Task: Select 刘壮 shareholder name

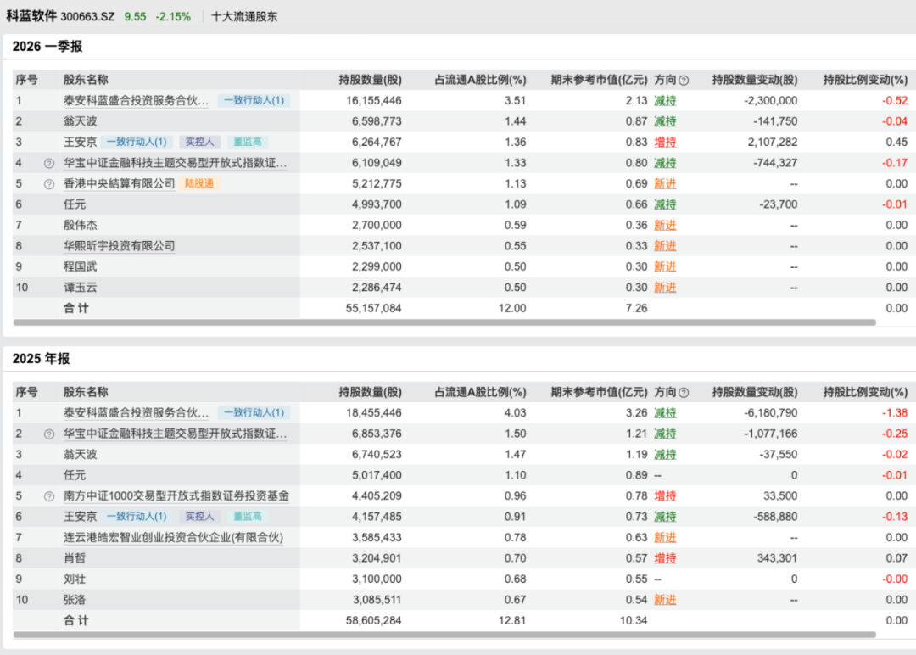Action: (x=74, y=579)
